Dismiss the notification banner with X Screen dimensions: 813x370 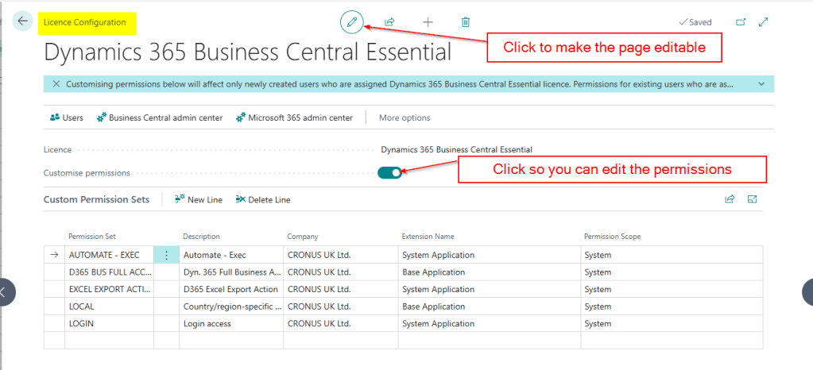[x=56, y=84]
